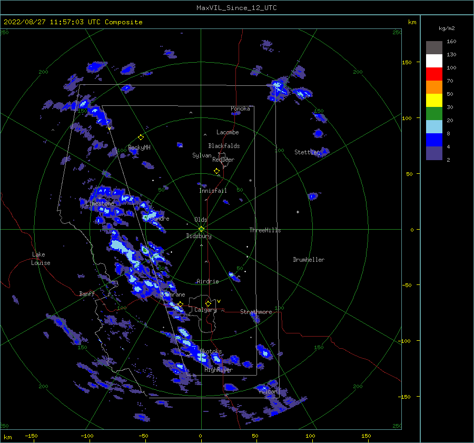Image resolution: width=474 pixels, height=443 pixels.
Task: Select the yellow 30-50 legend swatch
Action: click(x=434, y=101)
